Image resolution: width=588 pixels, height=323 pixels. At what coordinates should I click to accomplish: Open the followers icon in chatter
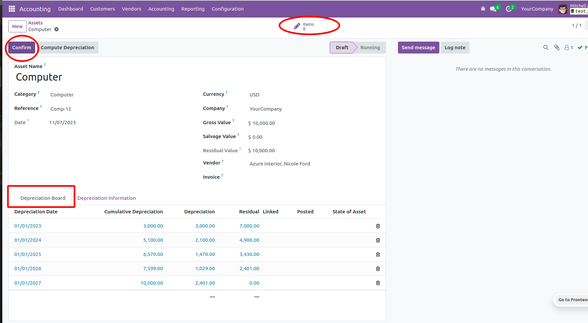tap(568, 48)
